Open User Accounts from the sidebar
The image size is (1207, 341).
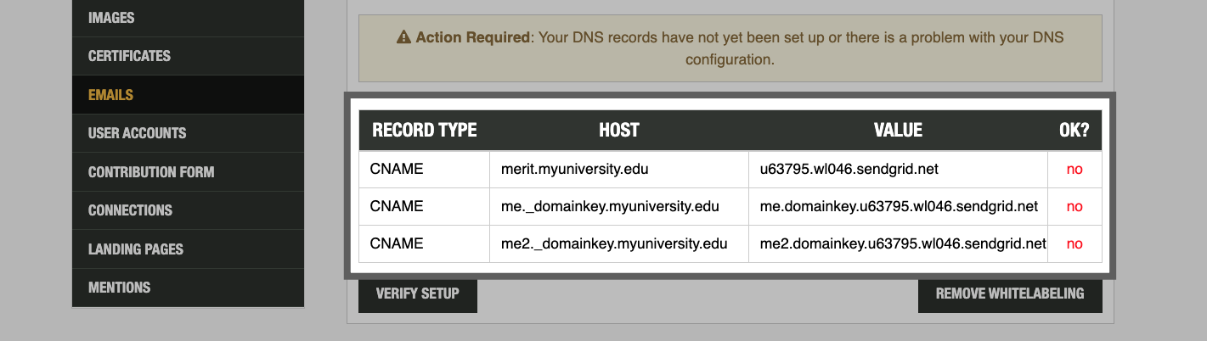tap(137, 133)
